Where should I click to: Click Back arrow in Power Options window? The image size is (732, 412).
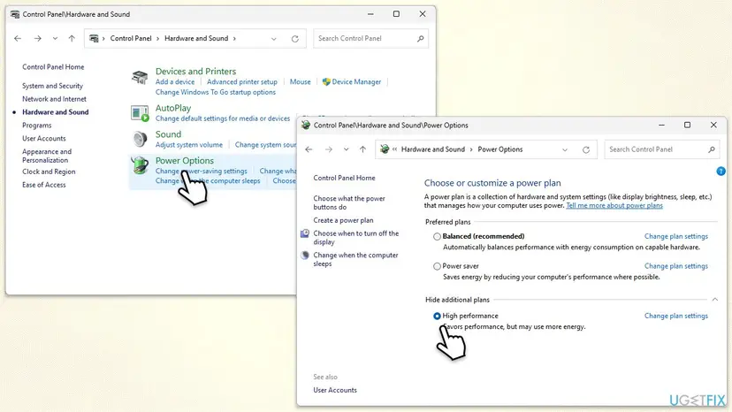(x=309, y=149)
